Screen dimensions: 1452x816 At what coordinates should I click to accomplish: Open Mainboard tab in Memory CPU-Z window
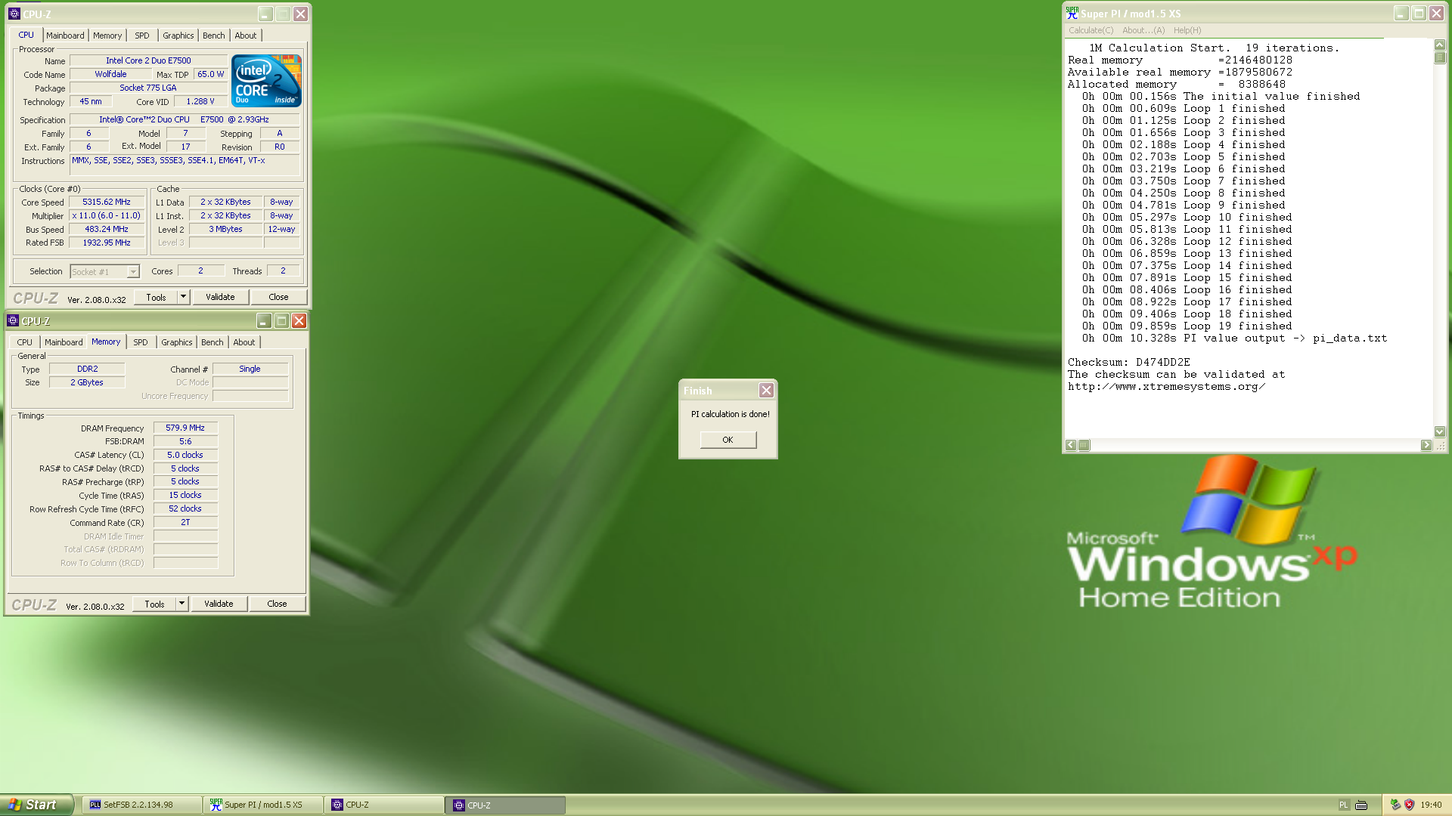click(x=64, y=342)
